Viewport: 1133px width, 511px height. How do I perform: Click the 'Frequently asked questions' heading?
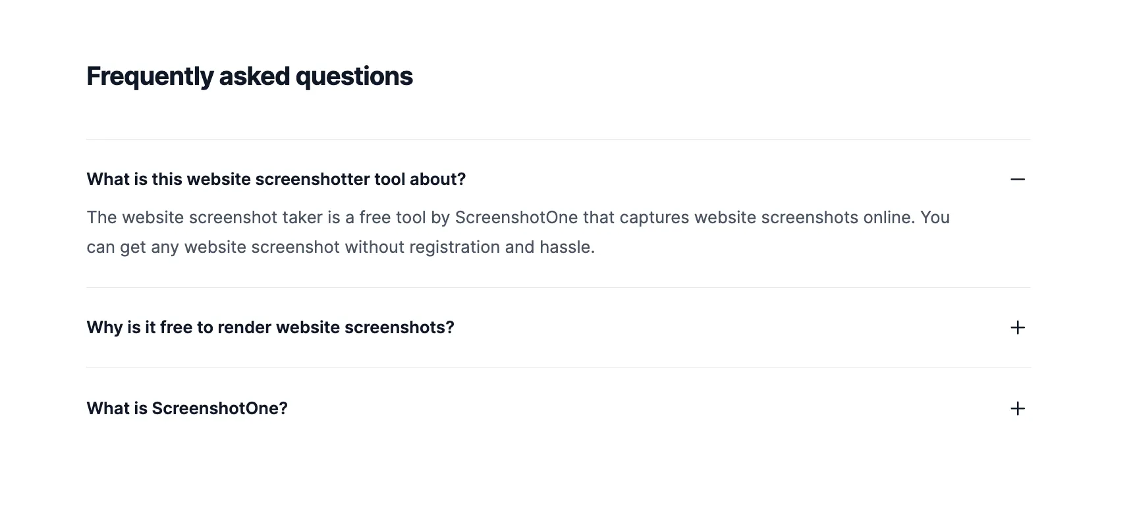click(249, 75)
